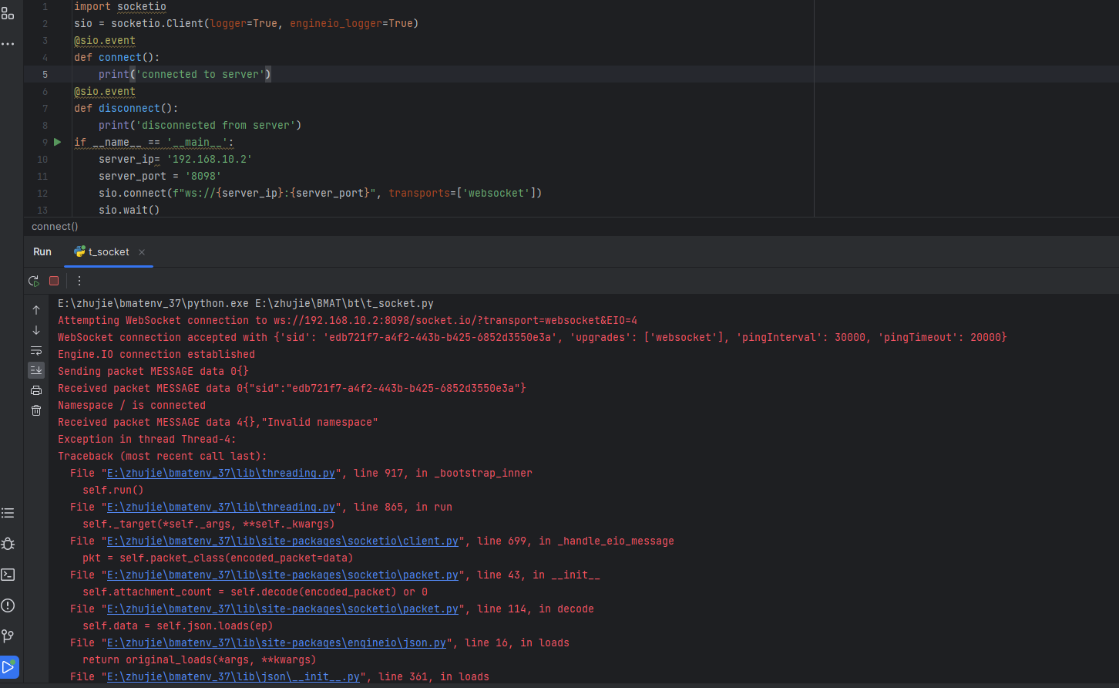The width and height of the screenshot is (1119, 688).
Task: Click the Run tool window label
Action: [x=42, y=251]
